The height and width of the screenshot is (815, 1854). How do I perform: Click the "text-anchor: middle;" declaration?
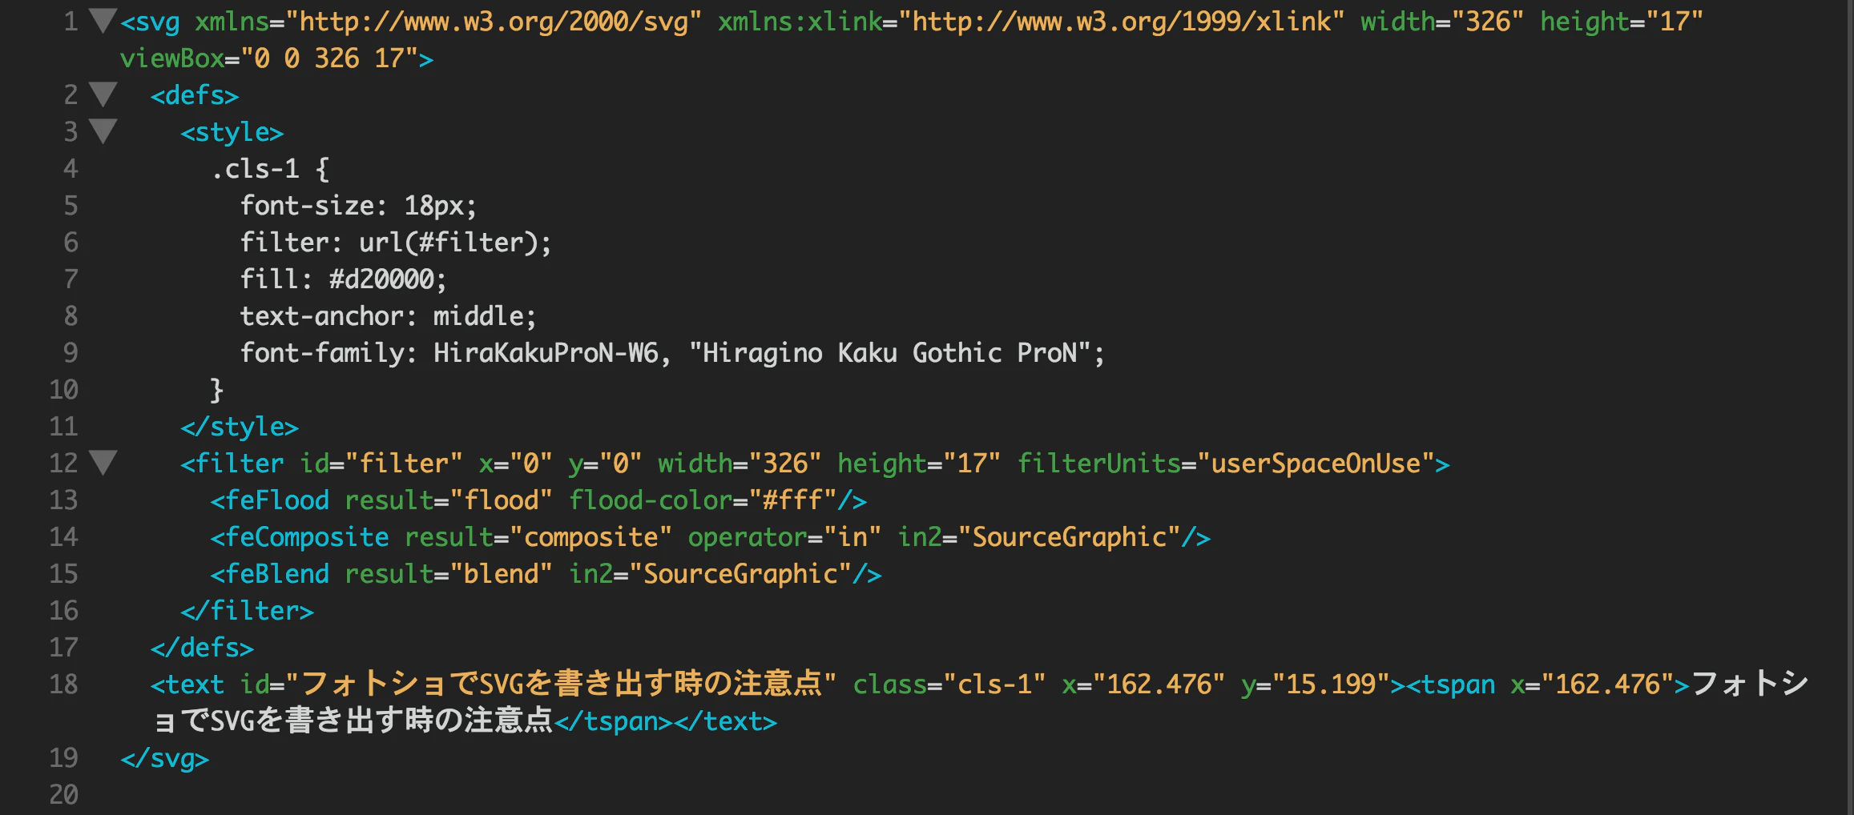389,316
